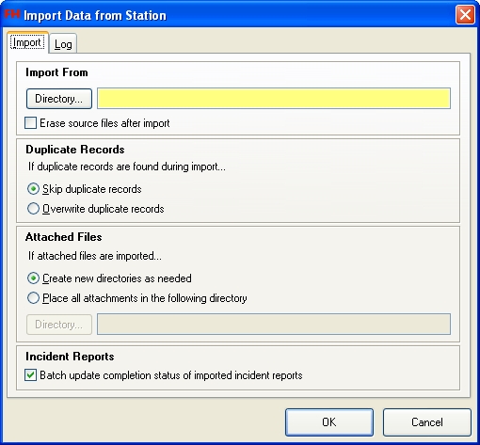Enable Erase source files after import

(30, 123)
